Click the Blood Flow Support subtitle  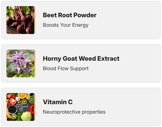(66, 69)
